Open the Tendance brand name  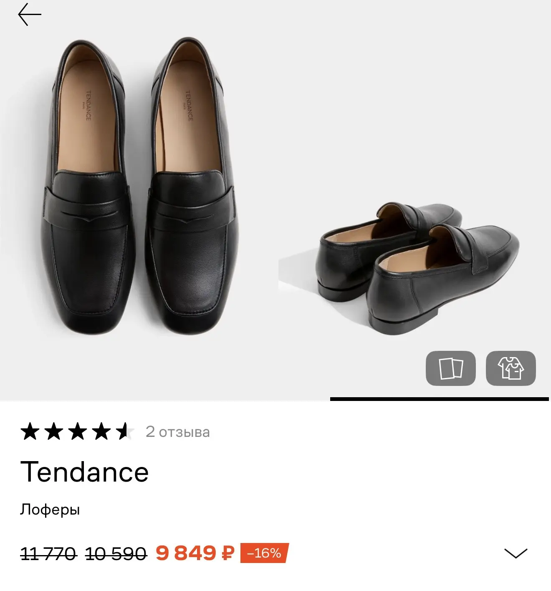[84, 472]
